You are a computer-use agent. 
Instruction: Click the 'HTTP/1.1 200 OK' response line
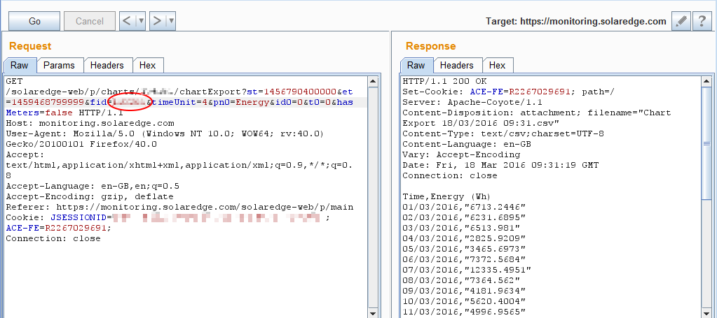click(444, 81)
